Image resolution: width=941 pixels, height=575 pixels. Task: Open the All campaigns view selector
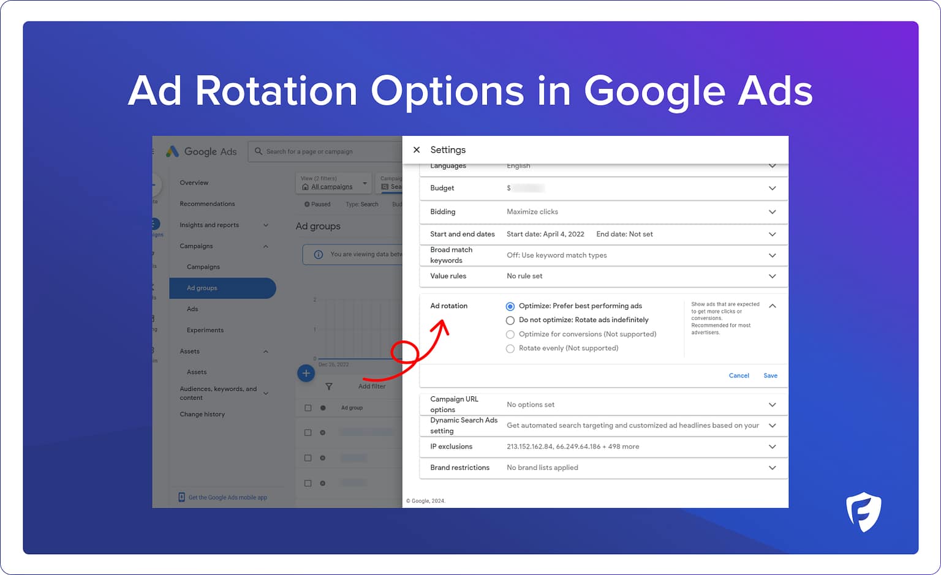pyautogui.click(x=333, y=182)
